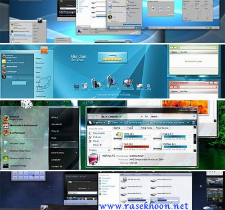Open Computer in the dark start menu
This screenshot has width=225, height=210.
[x=56, y=159]
